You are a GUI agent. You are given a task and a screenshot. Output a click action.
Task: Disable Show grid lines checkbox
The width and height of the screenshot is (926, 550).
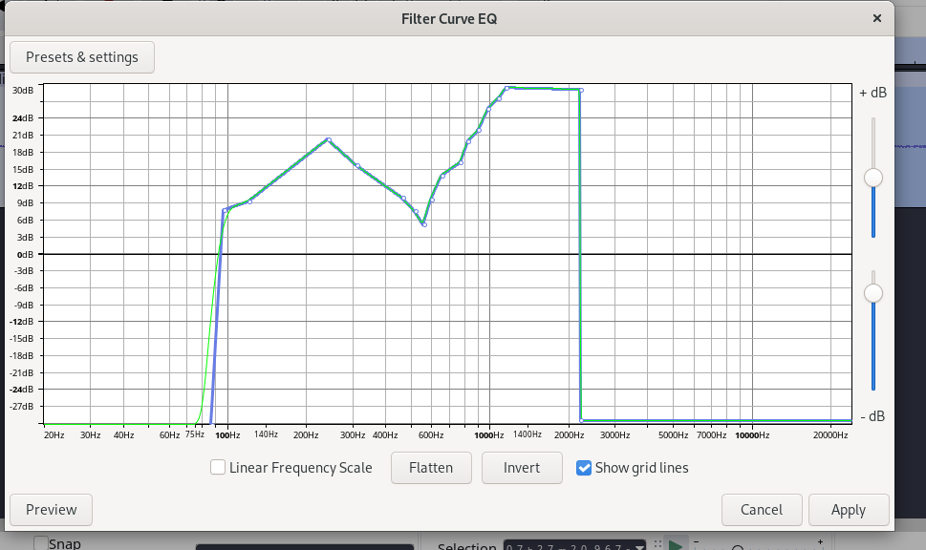tap(584, 468)
